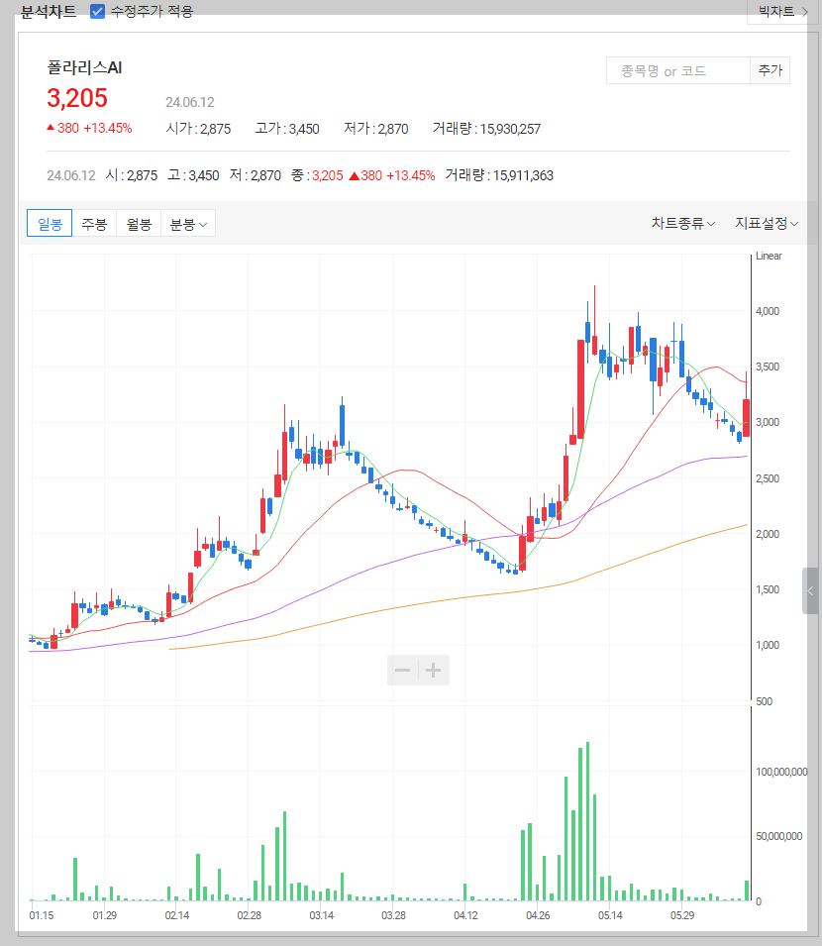Switch to the 월봉 tab

tap(139, 224)
